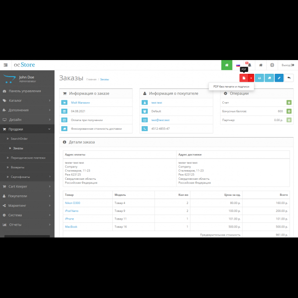Toggle the sidebar hamburger menu
Image resolution: width=298 pixels, height=298 pixels.
6,65
